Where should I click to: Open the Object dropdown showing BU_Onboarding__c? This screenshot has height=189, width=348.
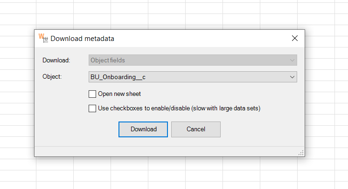[193, 77]
